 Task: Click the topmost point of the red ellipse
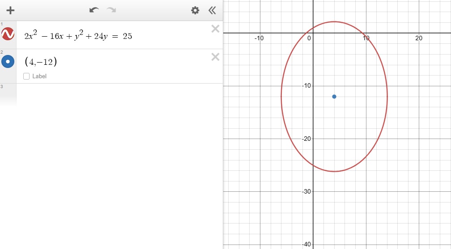click(x=334, y=21)
